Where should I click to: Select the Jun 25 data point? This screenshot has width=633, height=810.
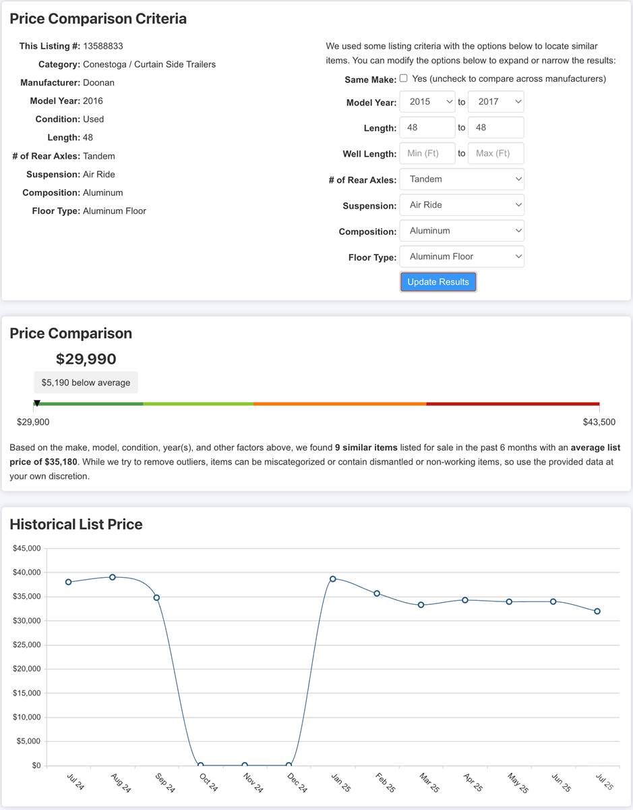553,601
